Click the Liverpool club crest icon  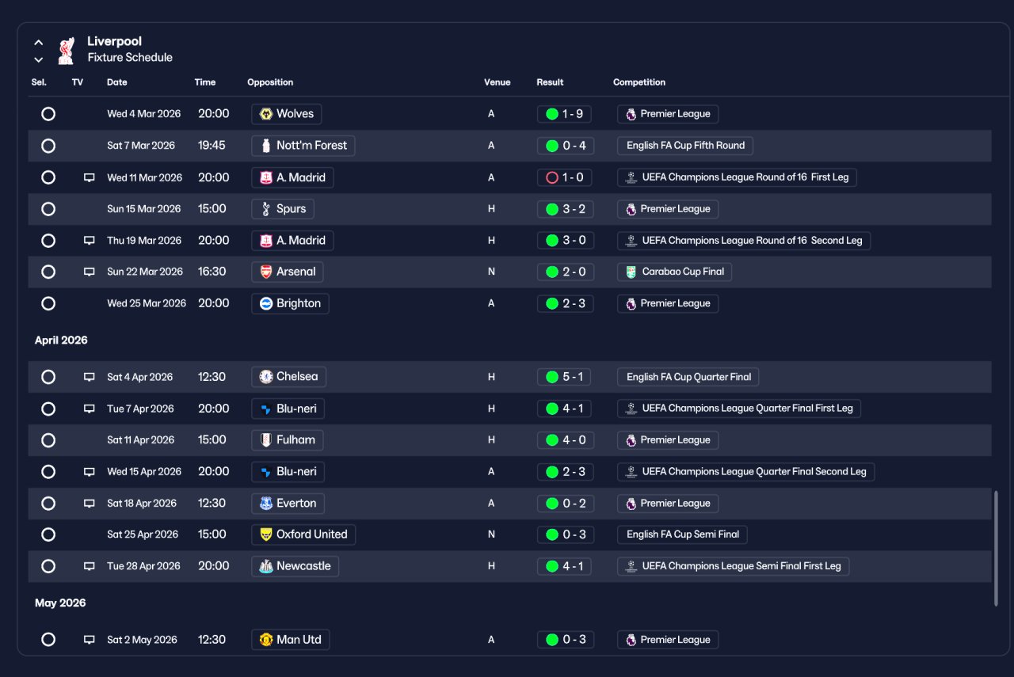(x=67, y=49)
